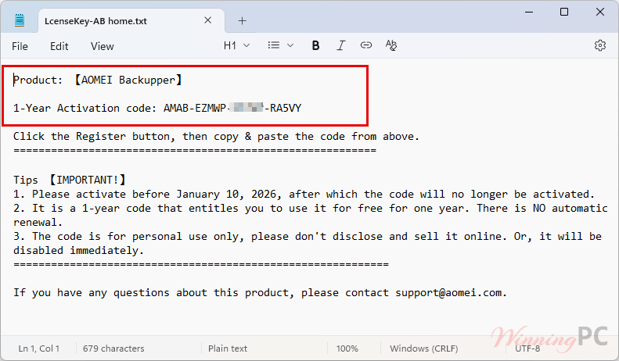The width and height of the screenshot is (619, 361).
Task: Click the Ln 1, Col 1 status entry
Action: click(38, 348)
